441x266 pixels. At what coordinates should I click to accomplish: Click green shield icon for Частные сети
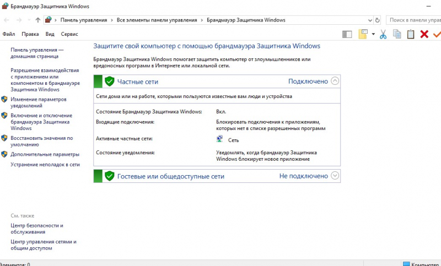point(109,82)
